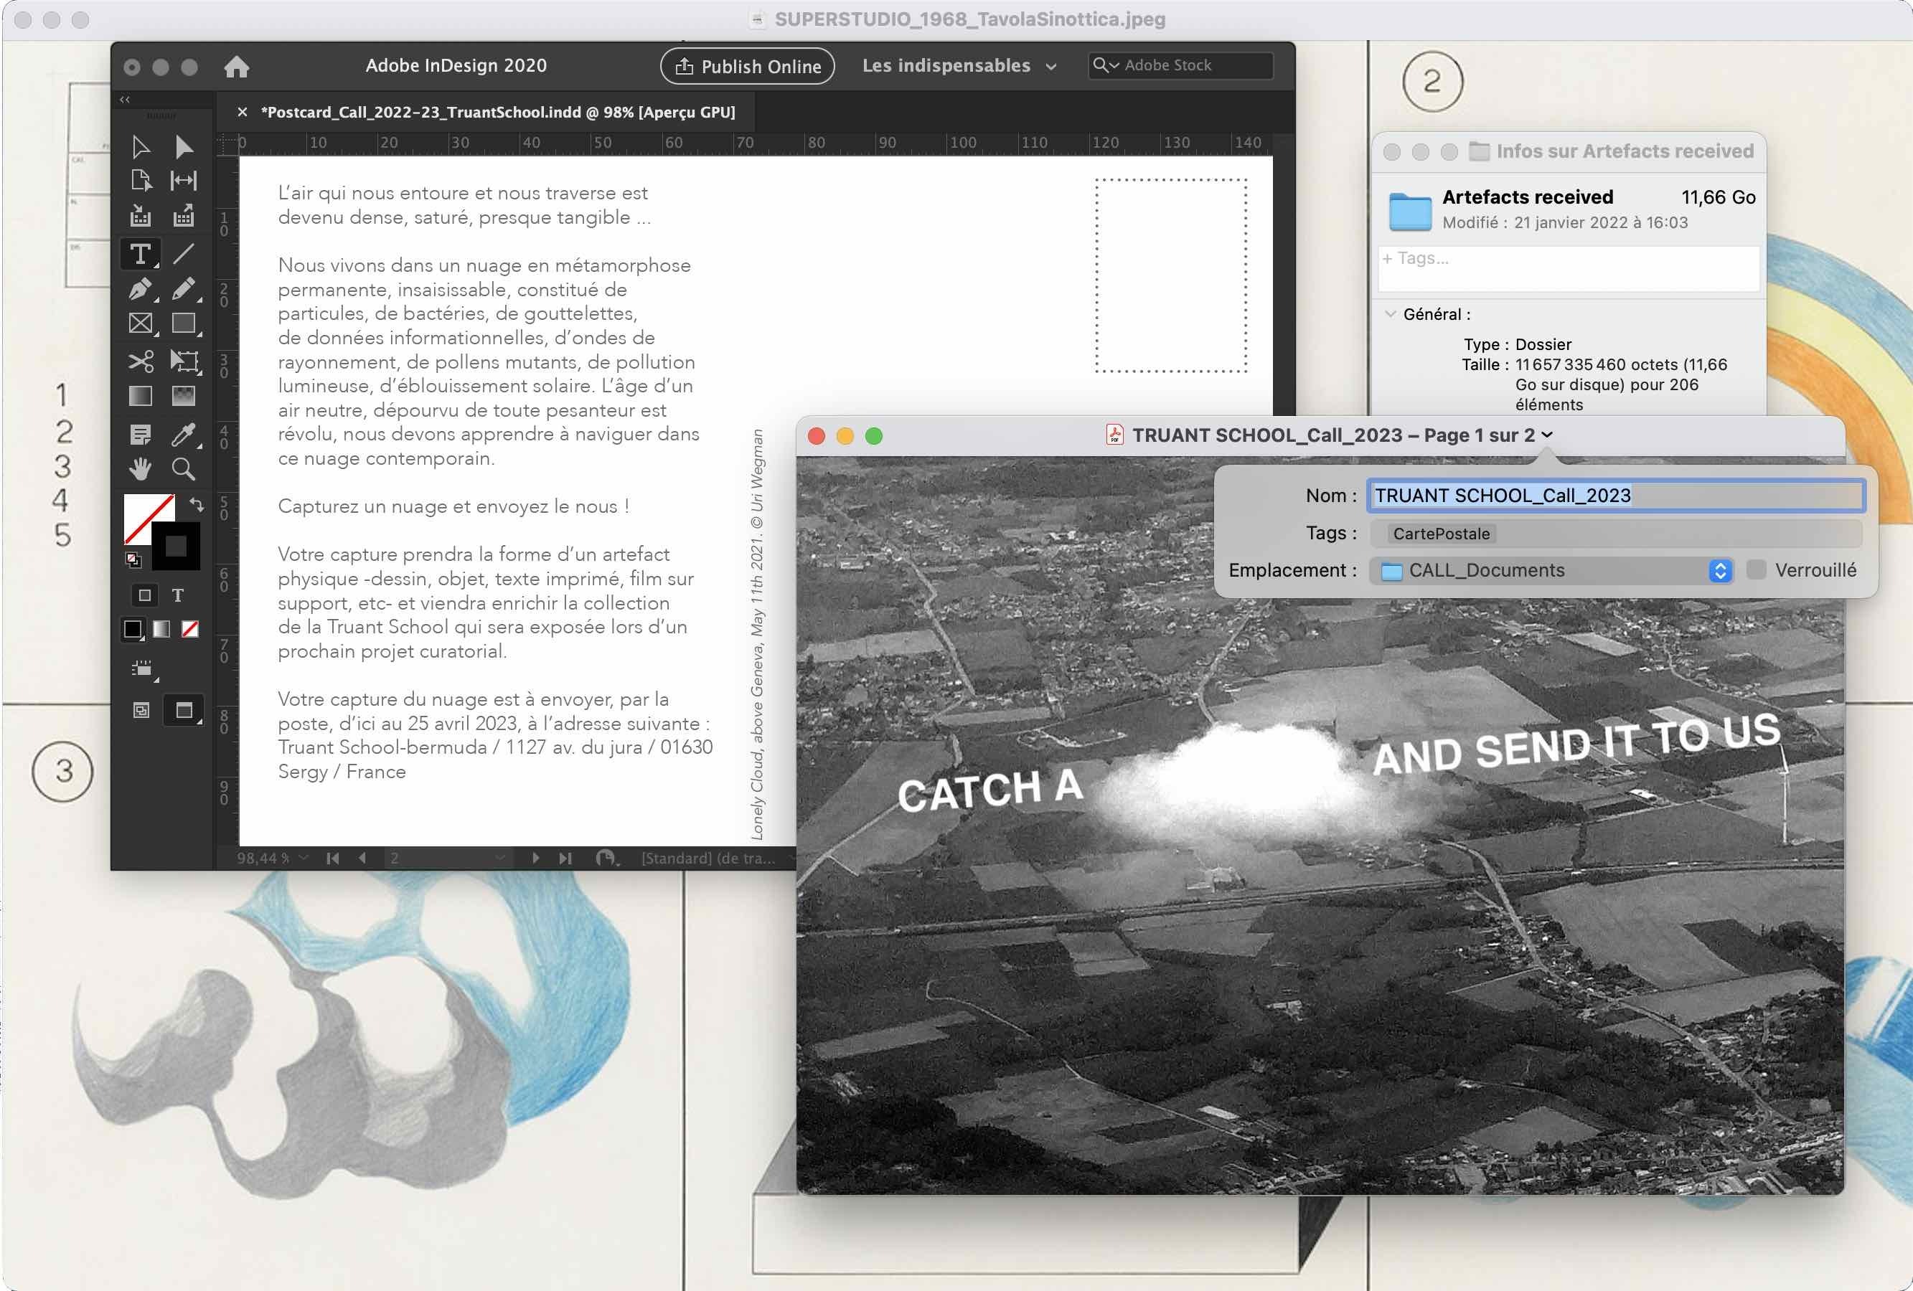Click the Nom field TRUANT SCHOOL_Call_2023
This screenshot has width=1913, height=1291.
point(1615,496)
